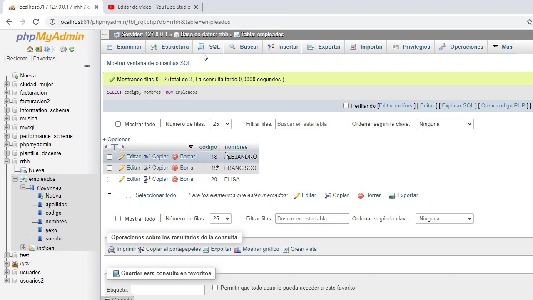The image size is (533, 300).
Task: Select the nombres column in tree
Action: [56, 222]
